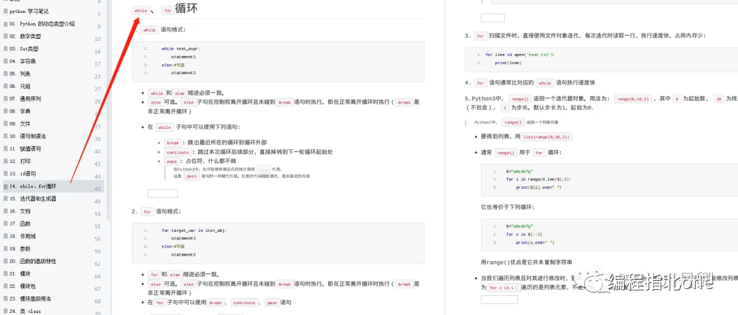Click the bookmark icon next to 11. 赋值语句
The image size is (738, 315).
click(x=5, y=149)
